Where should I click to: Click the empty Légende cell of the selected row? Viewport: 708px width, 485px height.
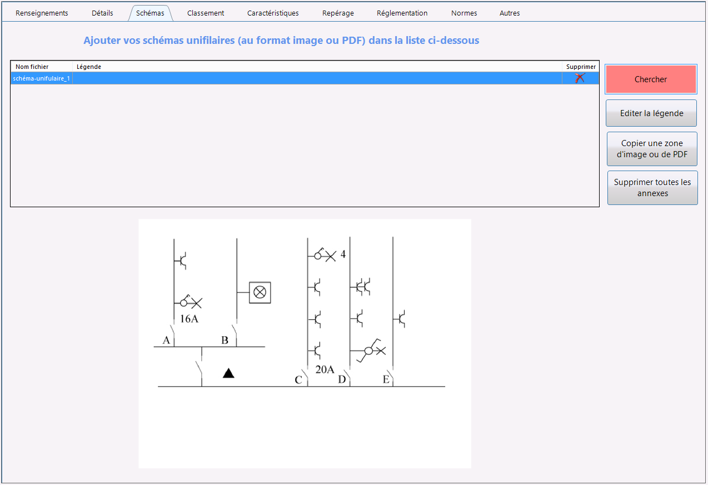tap(317, 78)
